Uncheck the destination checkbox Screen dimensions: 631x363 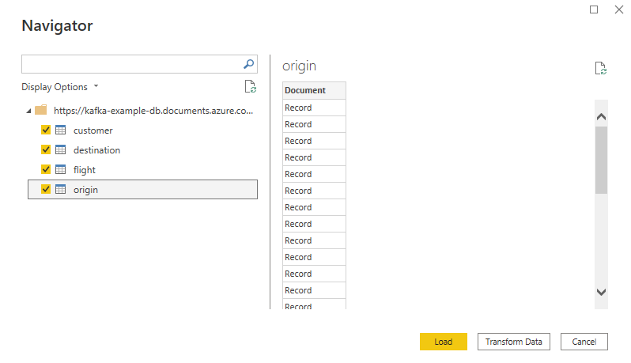coord(46,149)
